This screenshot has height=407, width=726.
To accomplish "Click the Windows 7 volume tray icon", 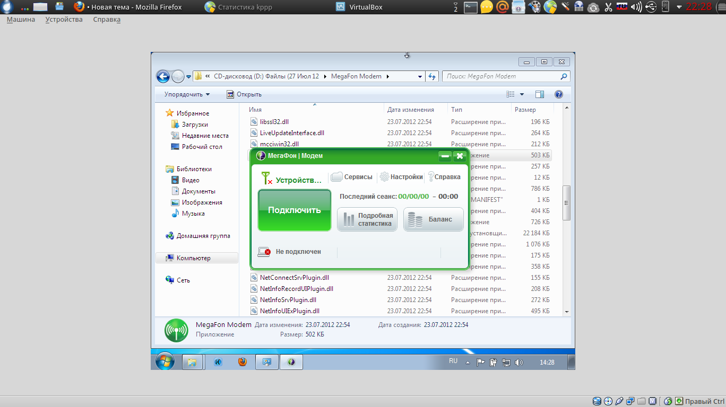I will (519, 363).
